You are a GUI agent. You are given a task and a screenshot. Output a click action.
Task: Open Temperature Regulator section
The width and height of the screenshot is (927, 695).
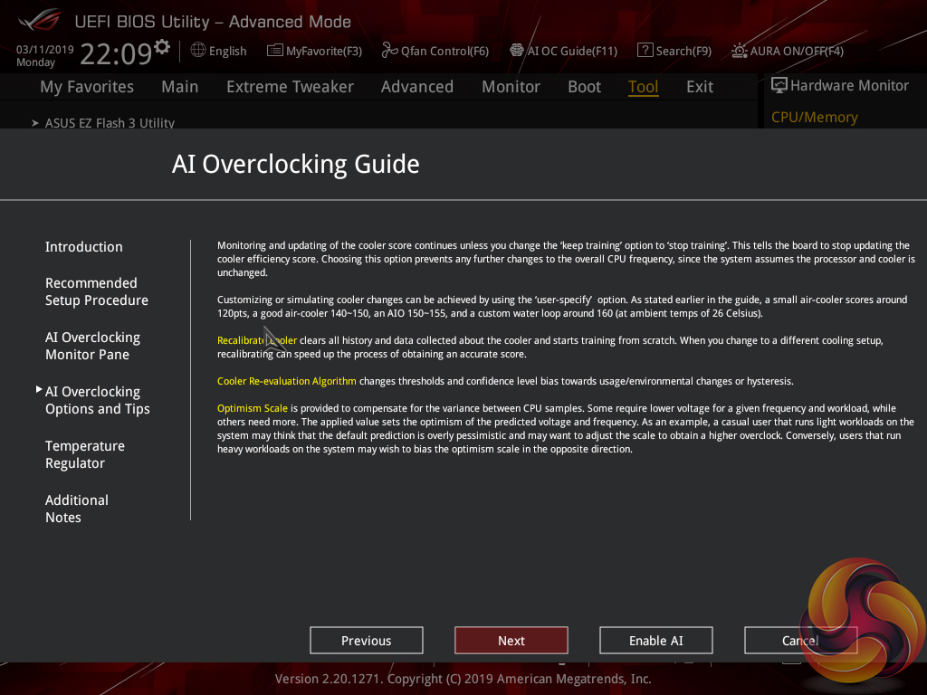click(x=84, y=454)
